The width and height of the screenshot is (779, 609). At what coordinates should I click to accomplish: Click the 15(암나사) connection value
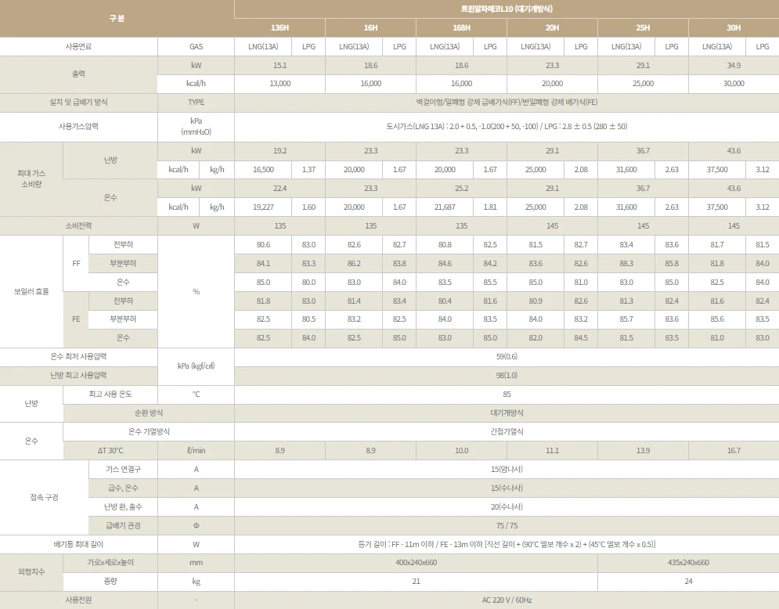[x=507, y=470]
